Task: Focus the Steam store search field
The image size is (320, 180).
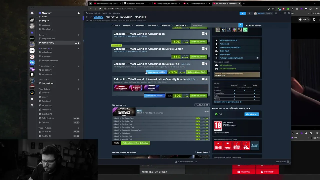Action: click(x=215, y=25)
